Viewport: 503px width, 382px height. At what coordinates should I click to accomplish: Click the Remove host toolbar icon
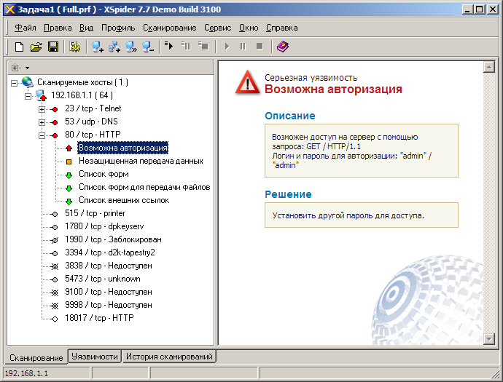click(148, 47)
